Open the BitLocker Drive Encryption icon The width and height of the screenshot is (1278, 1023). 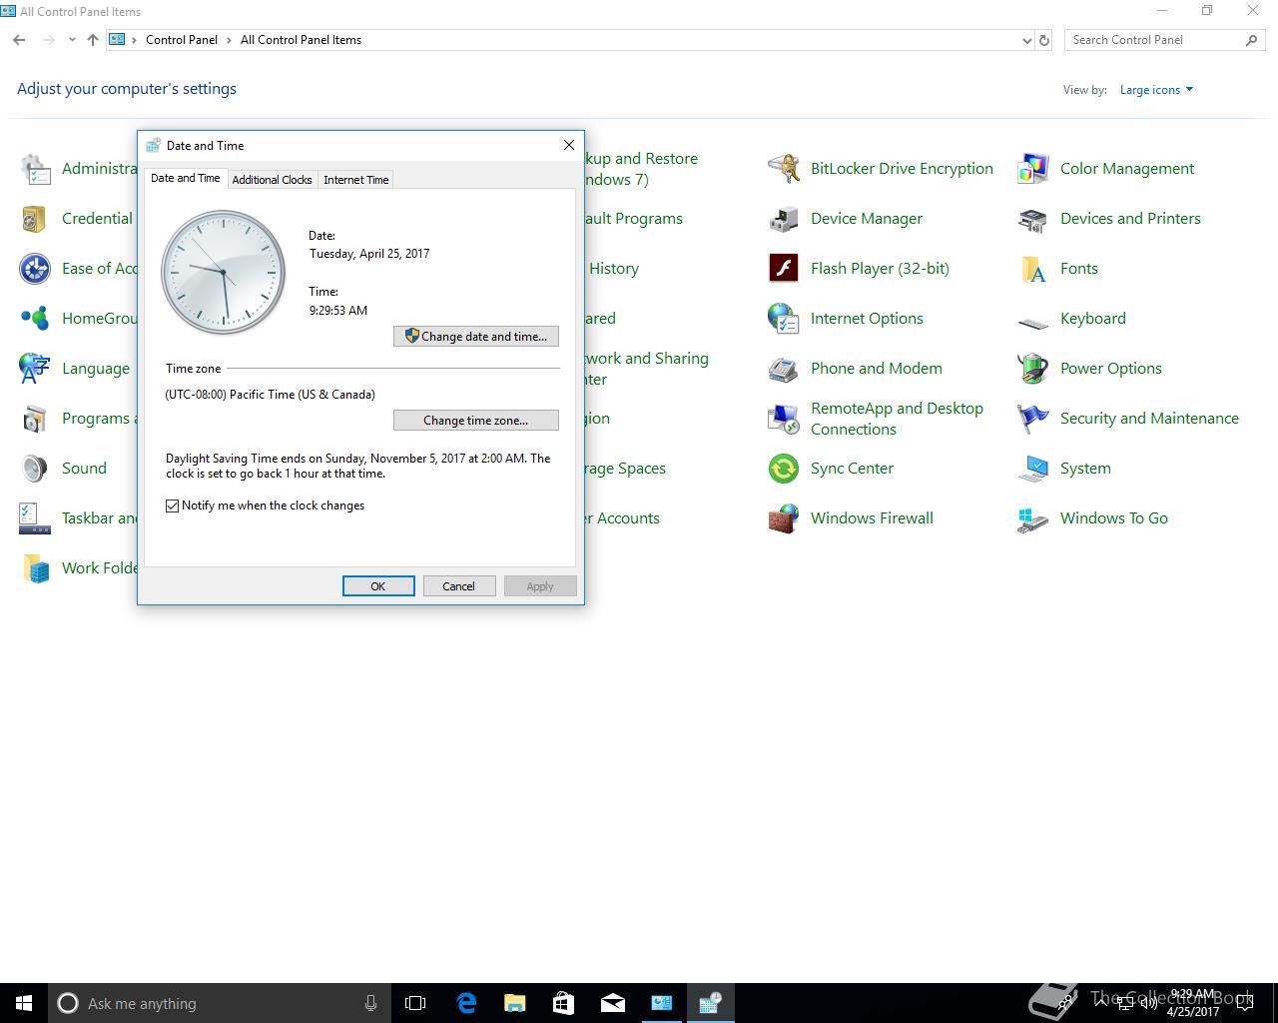[x=784, y=169]
